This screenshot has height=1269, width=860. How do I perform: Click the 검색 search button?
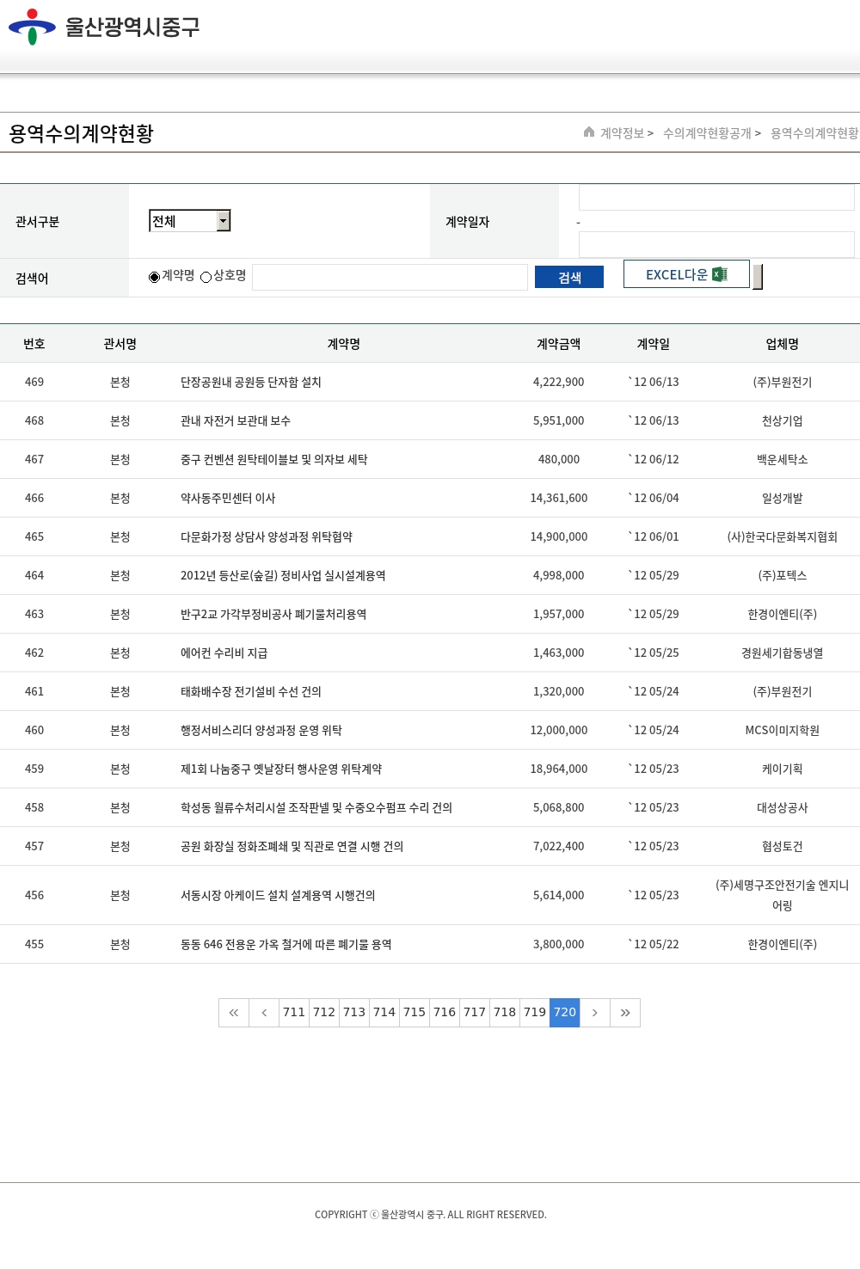(569, 277)
